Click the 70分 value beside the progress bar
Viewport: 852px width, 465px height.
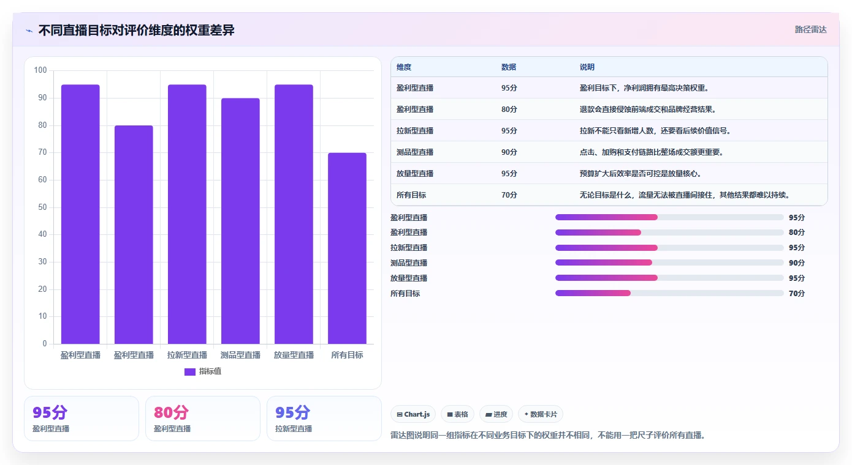[797, 294]
